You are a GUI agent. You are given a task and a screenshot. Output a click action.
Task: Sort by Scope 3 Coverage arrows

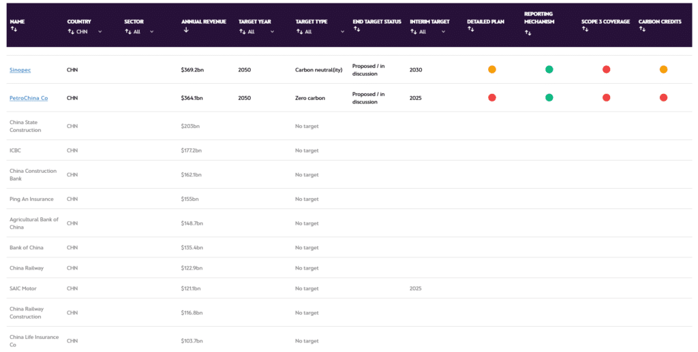point(585,29)
